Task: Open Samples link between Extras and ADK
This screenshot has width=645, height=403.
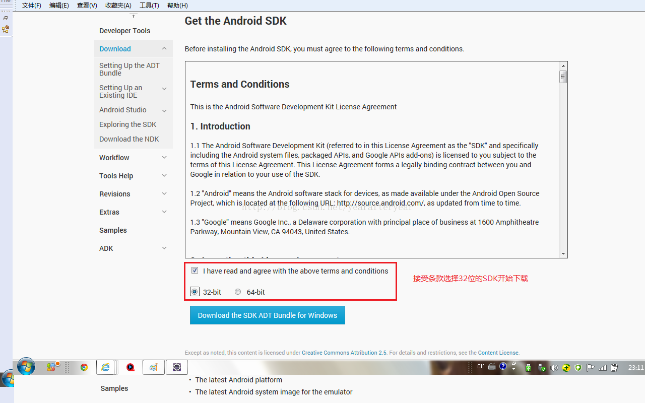Action: [113, 230]
